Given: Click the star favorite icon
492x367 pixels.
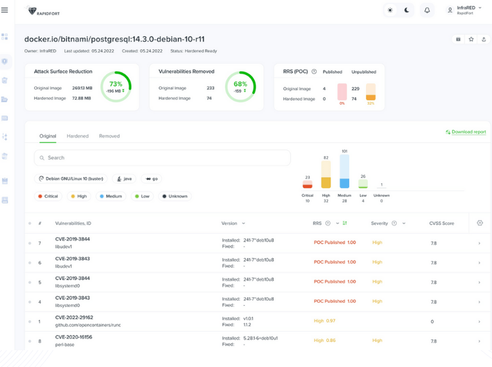Looking at the screenshot, I should click(x=471, y=39).
